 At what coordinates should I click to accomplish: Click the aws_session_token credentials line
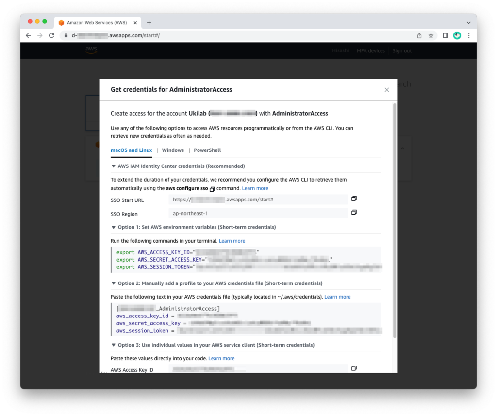click(249, 331)
